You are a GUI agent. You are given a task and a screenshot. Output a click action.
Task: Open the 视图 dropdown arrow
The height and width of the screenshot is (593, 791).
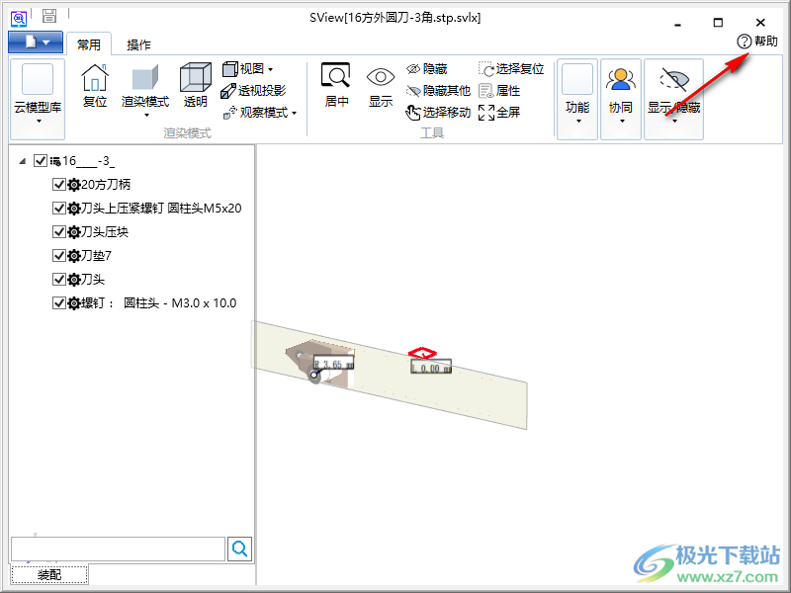pos(270,69)
